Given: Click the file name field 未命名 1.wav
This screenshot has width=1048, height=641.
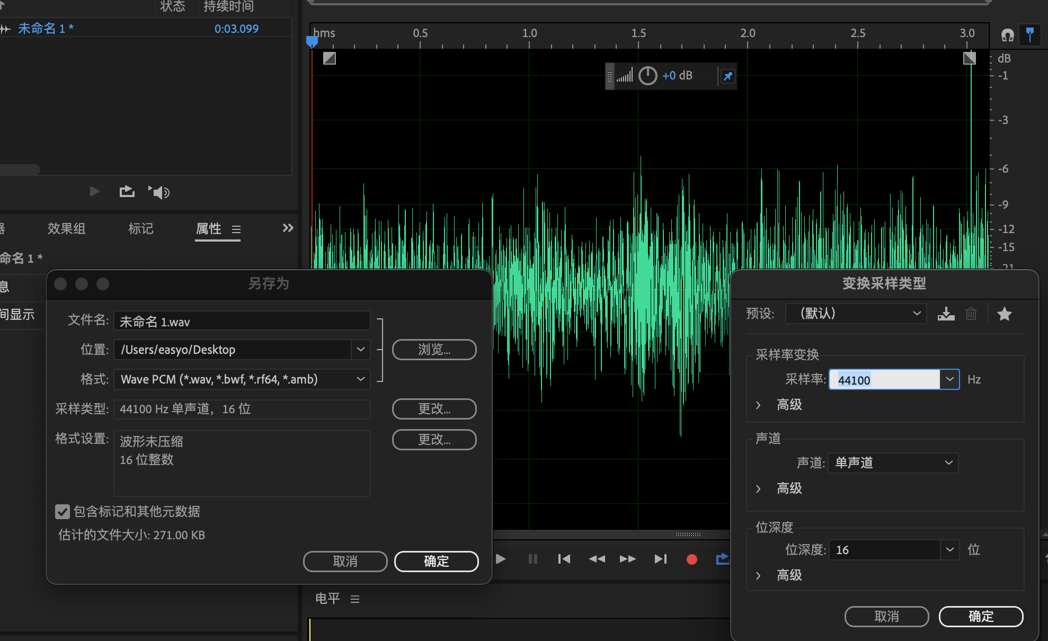Looking at the screenshot, I should (242, 322).
